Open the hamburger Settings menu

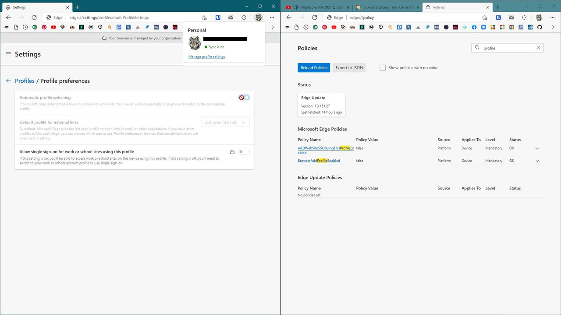pos(8,54)
